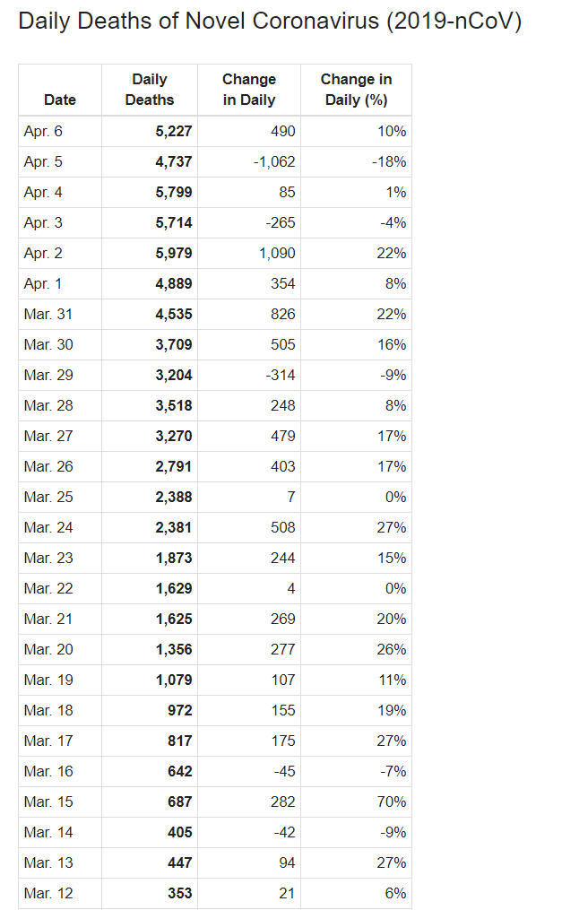
Task: Select the 5,227 daily deaths value
Action: pos(173,132)
